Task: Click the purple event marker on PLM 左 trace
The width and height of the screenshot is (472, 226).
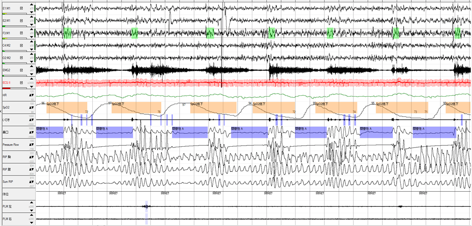Action: click(146, 206)
